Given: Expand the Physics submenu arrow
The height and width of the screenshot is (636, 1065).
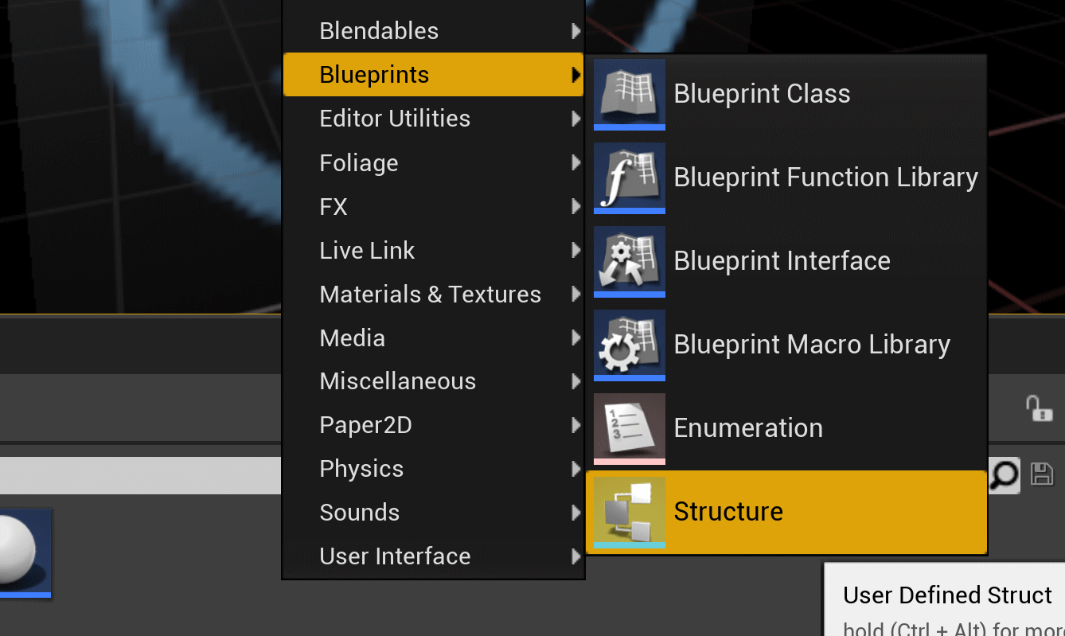Looking at the screenshot, I should tap(575, 469).
